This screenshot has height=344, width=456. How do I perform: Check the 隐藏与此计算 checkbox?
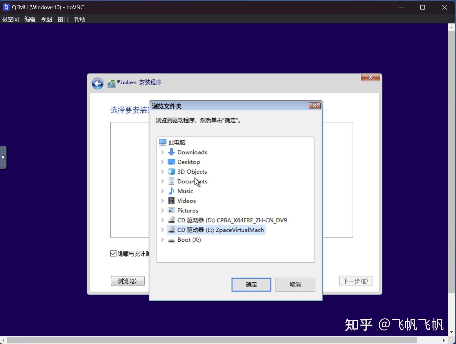pos(113,253)
